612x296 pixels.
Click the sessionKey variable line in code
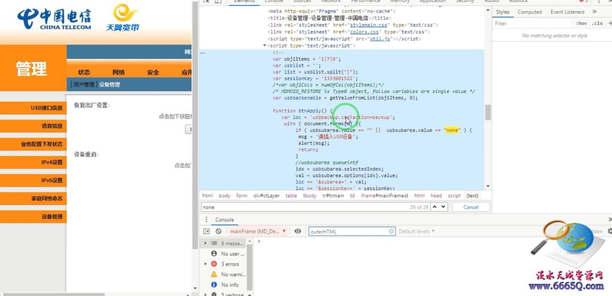tap(315, 78)
